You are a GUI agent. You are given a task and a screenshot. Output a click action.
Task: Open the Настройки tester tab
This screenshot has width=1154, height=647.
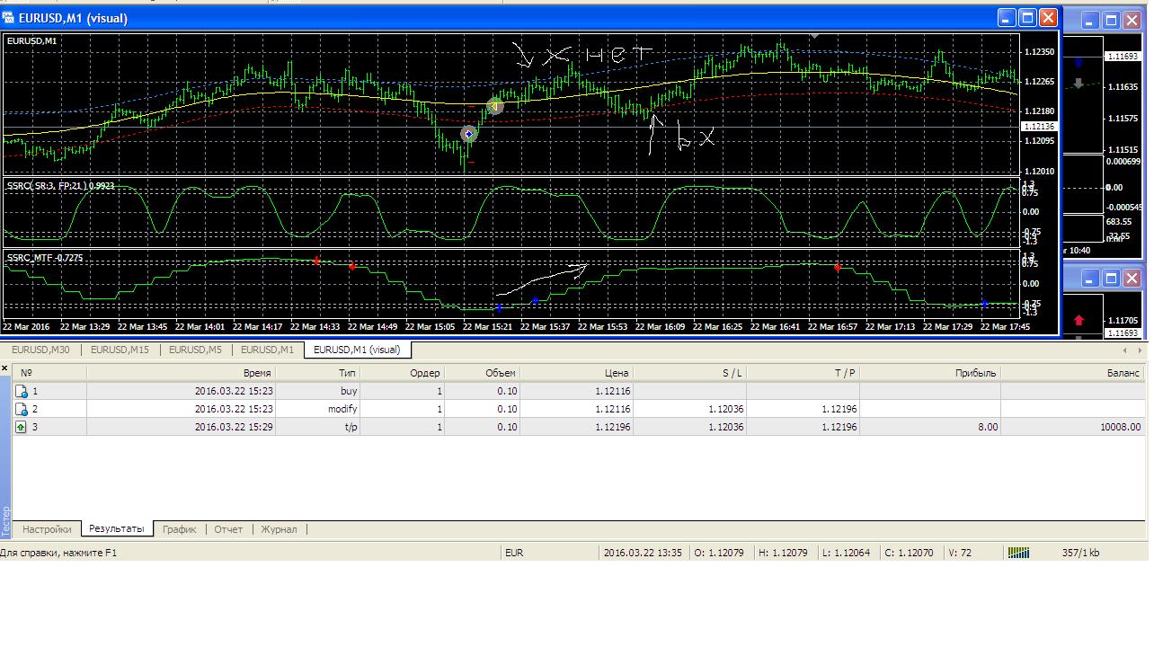[48, 529]
